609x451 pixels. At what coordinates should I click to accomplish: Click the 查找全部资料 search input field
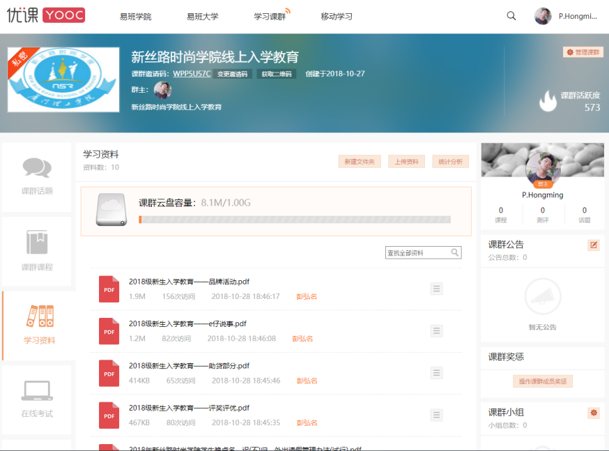pos(417,253)
